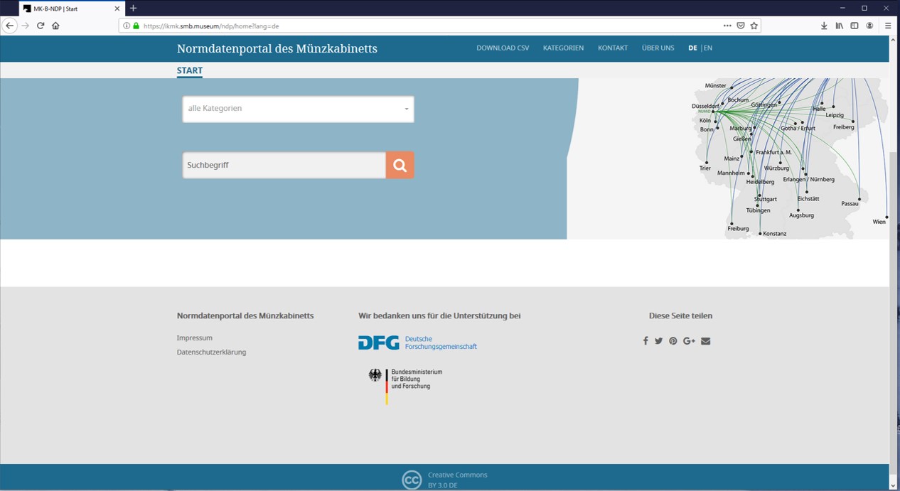
Task: Click the orange search magnifier button
Action: point(400,166)
